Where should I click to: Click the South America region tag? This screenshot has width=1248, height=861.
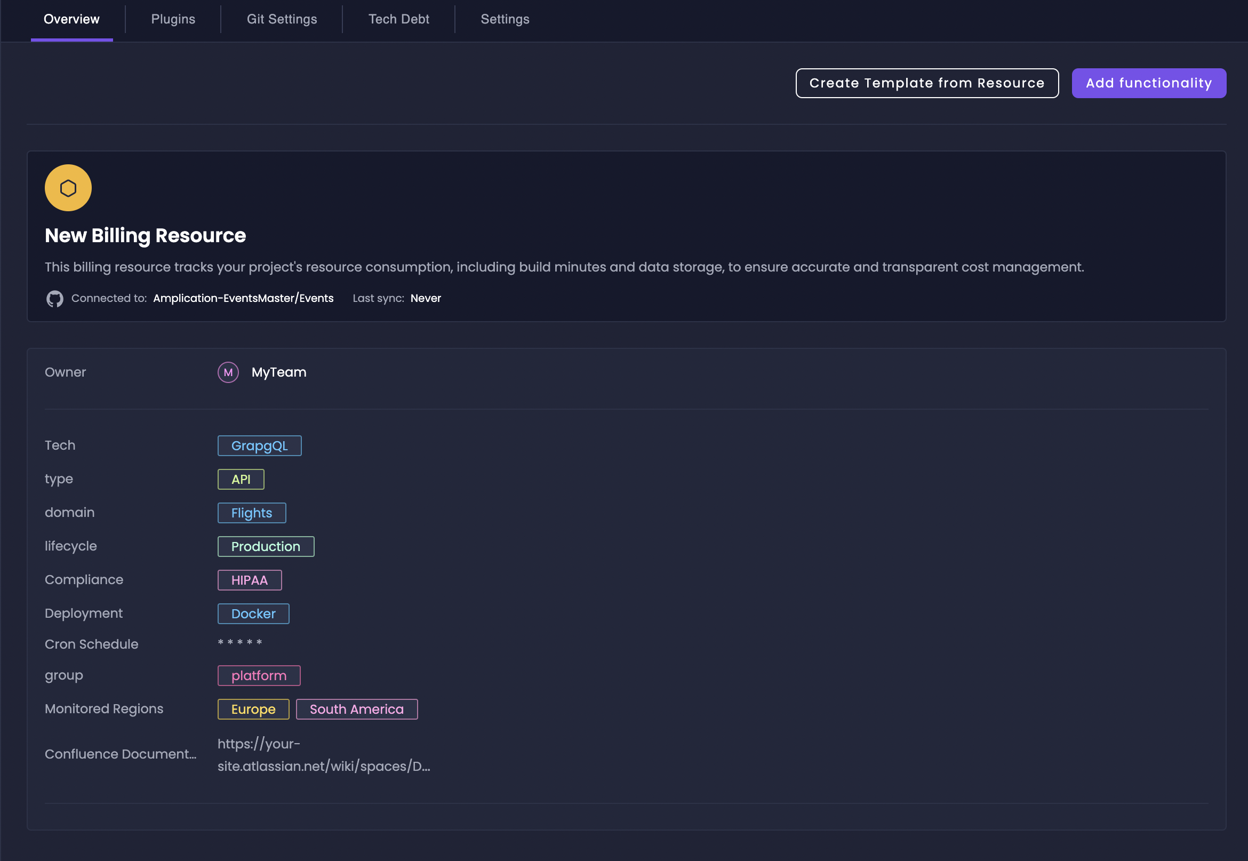coord(356,709)
